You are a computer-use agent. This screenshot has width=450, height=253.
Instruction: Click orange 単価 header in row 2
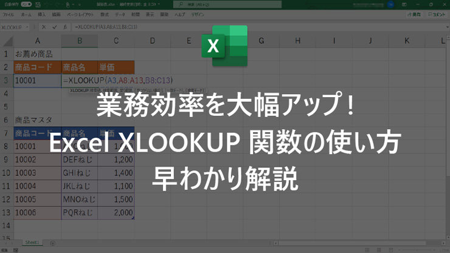pos(116,67)
